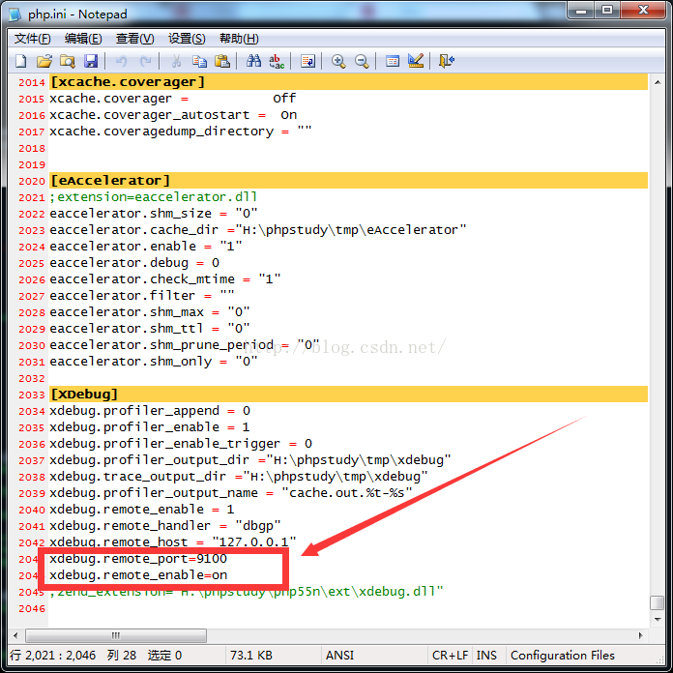Open Find with the binoculars icon
The height and width of the screenshot is (673, 673).
[253, 61]
